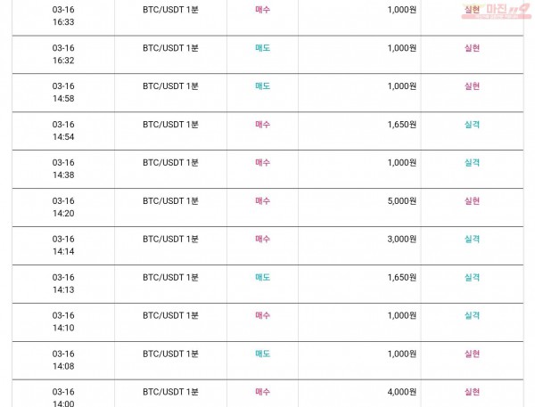Click the watermark logo in top-right corner

pyautogui.click(x=496, y=11)
